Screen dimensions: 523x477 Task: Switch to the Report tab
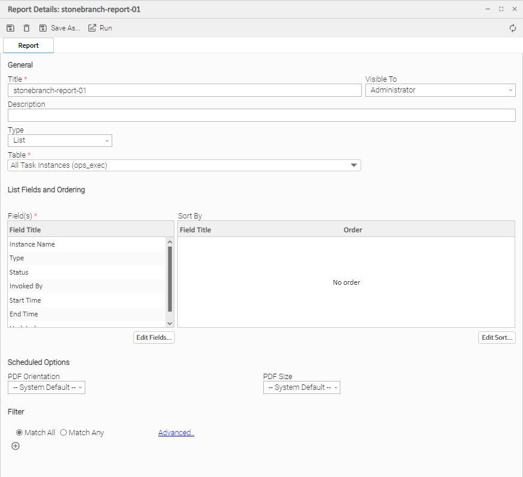pos(28,45)
